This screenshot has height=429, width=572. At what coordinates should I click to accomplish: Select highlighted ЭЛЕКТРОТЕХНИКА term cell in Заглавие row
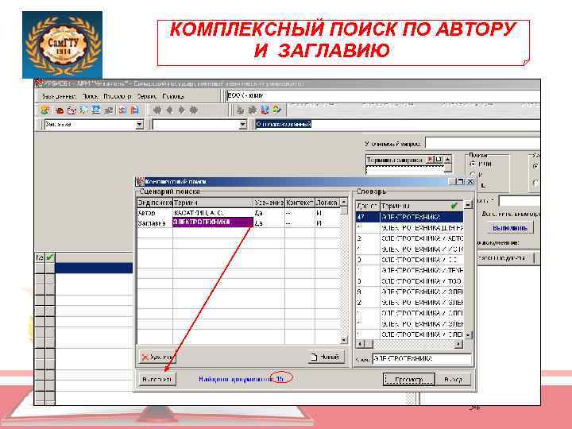point(213,222)
